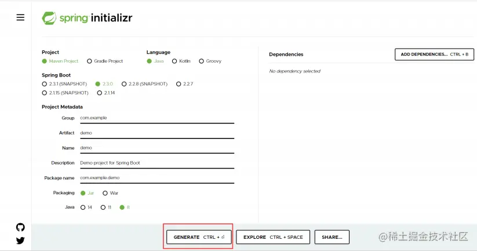Click 'No dependency selected' text
The width and height of the screenshot is (477, 251).
pos(295,71)
